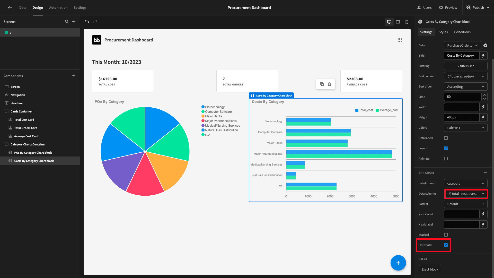Viewport: 494px width, 278px height.
Task: Switch to mobile preview icon
Action: point(407,22)
